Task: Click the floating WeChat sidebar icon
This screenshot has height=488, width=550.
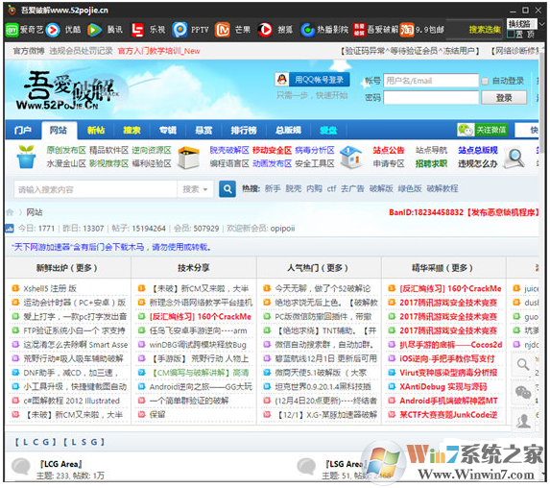Action: click(523, 392)
